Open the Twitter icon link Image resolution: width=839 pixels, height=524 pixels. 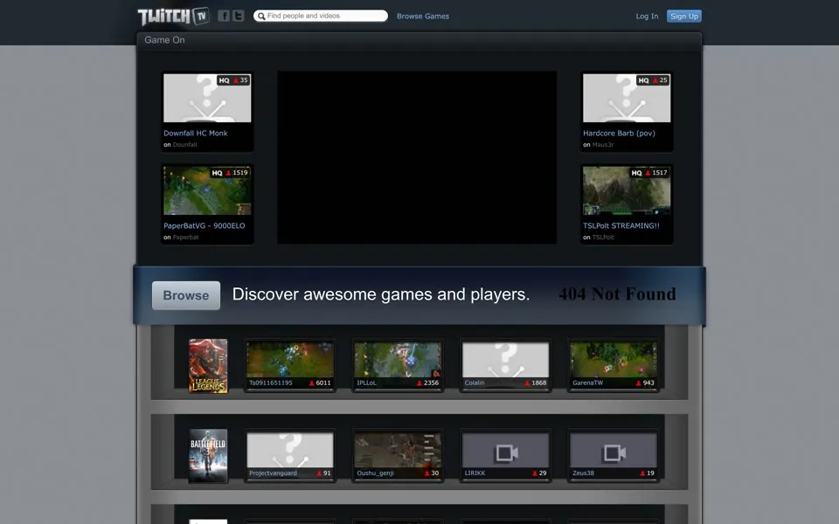tap(238, 16)
